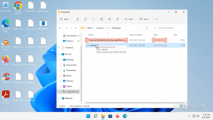Open the View dropdown menu
Viewport: 213px width, 120px height.
[x=145, y=19]
